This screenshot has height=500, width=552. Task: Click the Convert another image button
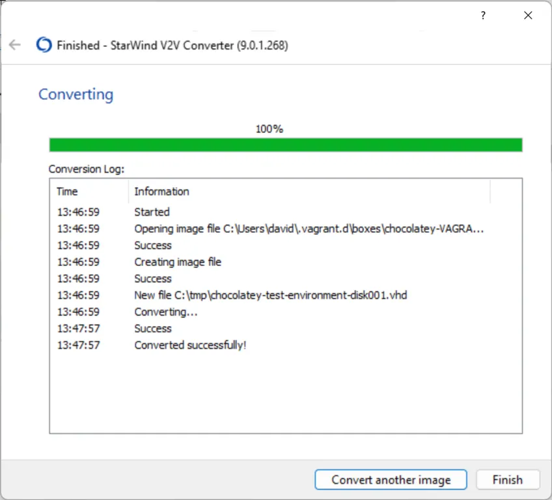(x=391, y=480)
